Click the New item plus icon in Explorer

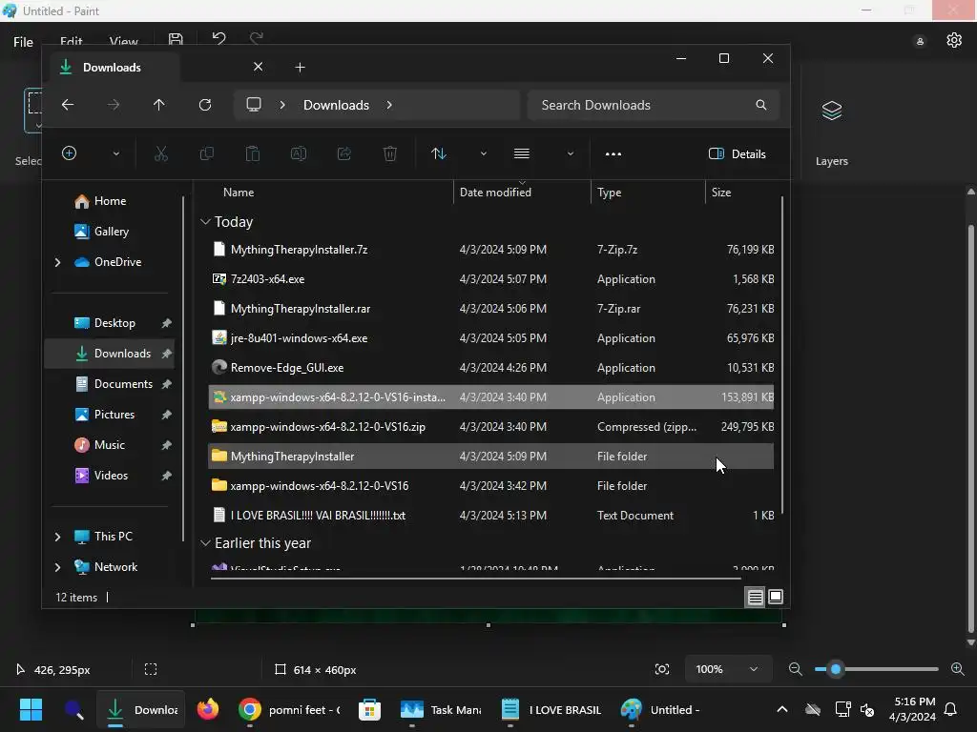tap(69, 153)
